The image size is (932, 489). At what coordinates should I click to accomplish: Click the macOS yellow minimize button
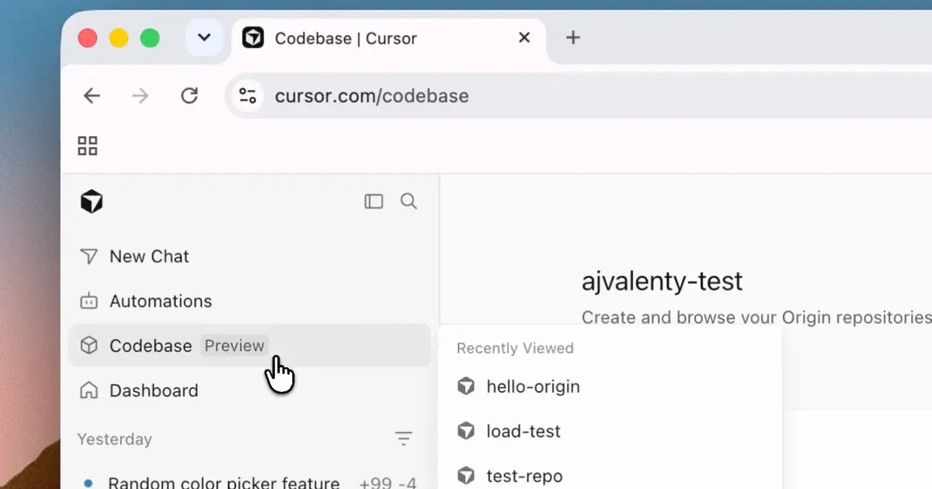(x=118, y=38)
